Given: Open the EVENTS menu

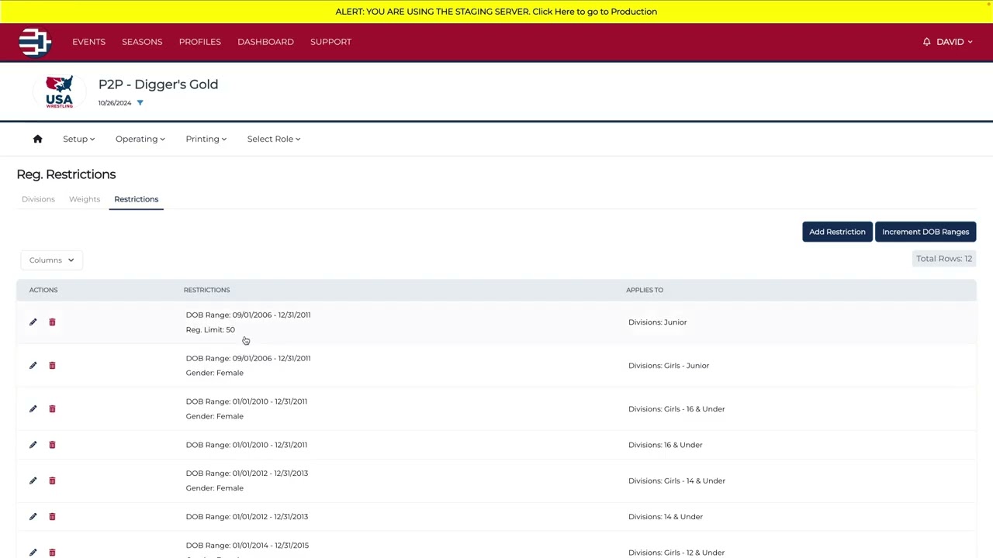Looking at the screenshot, I should 88,42.
